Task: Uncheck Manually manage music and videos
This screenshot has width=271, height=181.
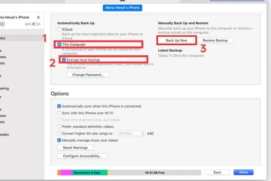Action: point(59,140)
